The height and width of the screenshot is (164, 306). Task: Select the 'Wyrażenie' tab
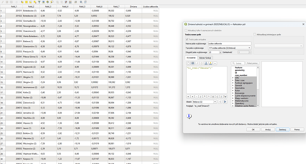pyautogui.click(x=191, y=58)
